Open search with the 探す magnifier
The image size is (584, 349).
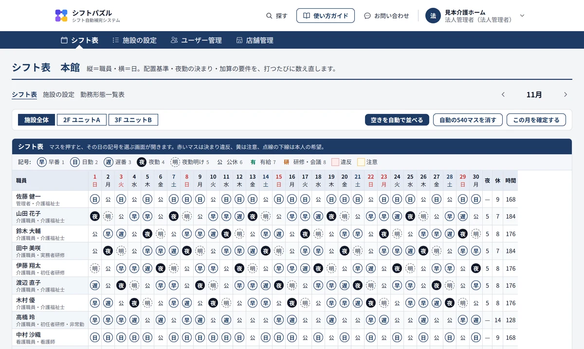click(277, 16)
